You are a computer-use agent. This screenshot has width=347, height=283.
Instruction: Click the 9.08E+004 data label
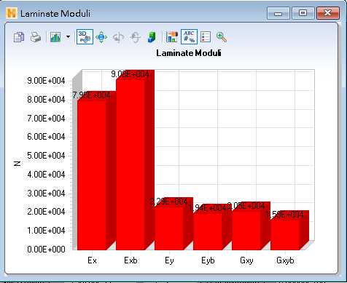coord(130,74)
